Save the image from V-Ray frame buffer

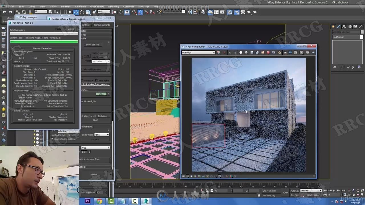[252, 52]
